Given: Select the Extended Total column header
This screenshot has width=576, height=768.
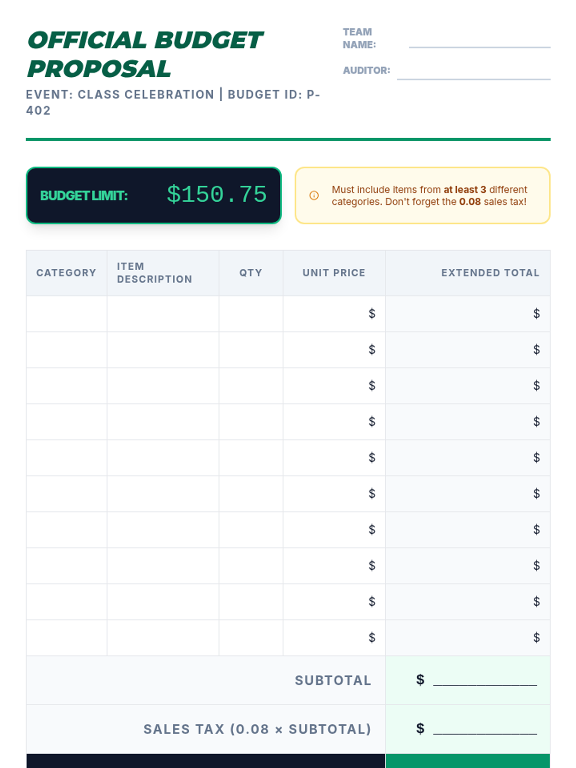Looking at the screenshot, I should click(x=490, y=273).
